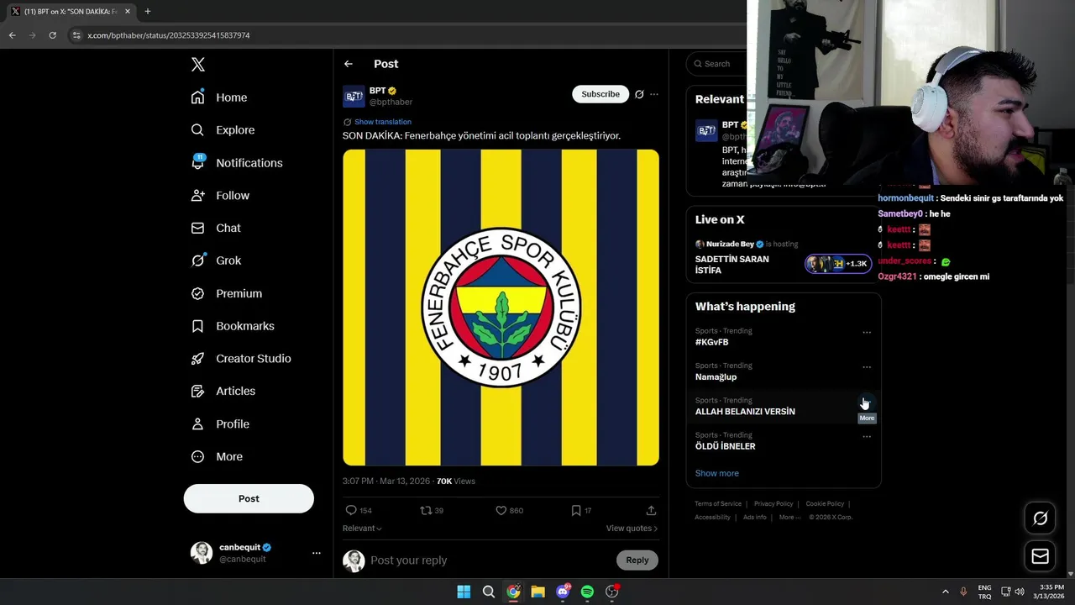
Task: Select the BPT on X browser tab
Action: click(71, 11)
